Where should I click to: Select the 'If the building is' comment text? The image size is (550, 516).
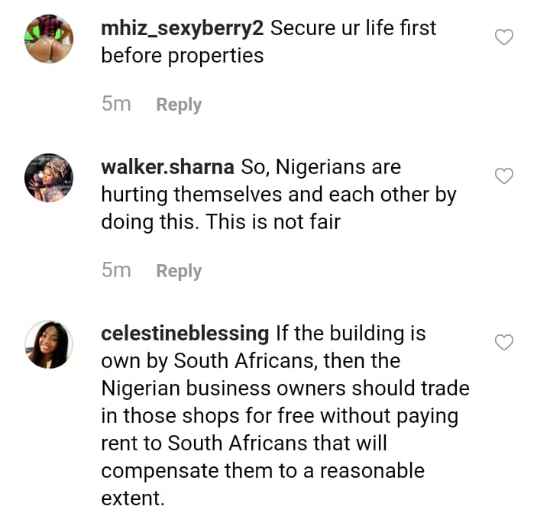(x=351, y=334)
